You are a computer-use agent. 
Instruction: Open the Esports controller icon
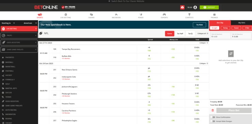point(164,15)
